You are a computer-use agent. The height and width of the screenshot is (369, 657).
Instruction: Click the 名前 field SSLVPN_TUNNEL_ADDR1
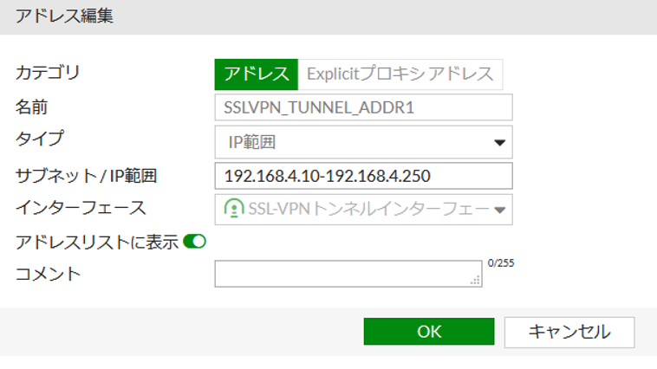363,107
